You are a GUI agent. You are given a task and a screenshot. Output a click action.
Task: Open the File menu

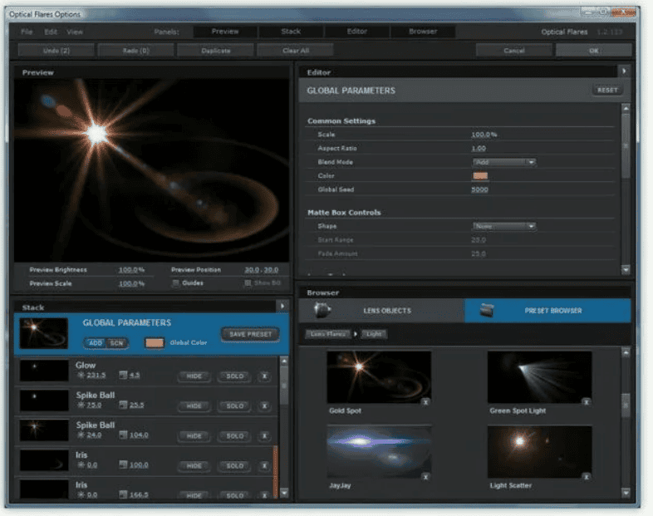(27, 32)
